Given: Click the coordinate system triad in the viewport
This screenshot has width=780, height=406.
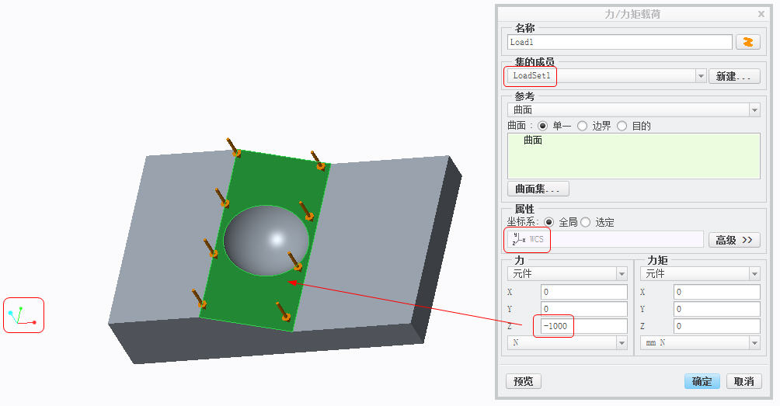Looking at the screenshot, I should coord(23,316).
